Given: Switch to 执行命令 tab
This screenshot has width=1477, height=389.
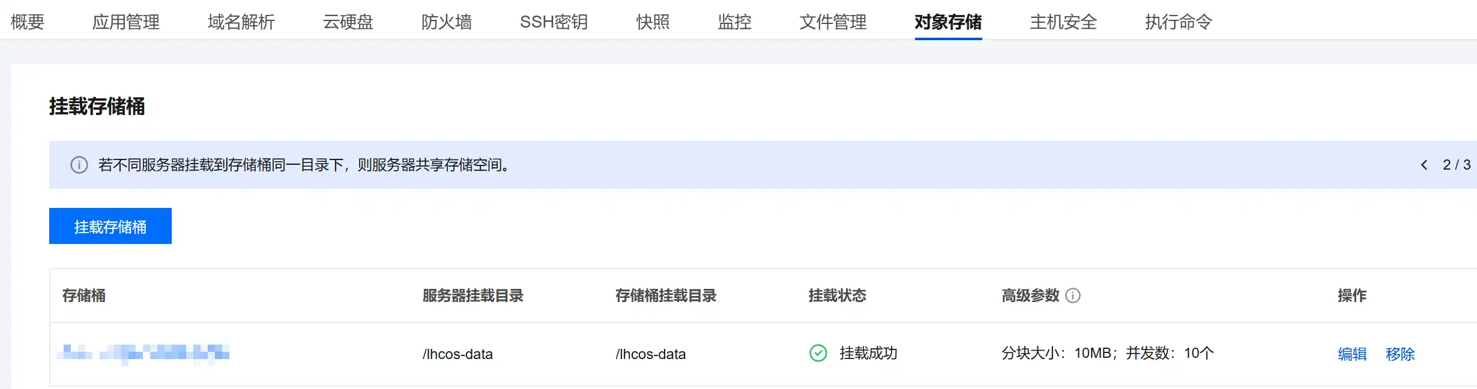Looking at the screenshot, I should [x=1179, y=22].
